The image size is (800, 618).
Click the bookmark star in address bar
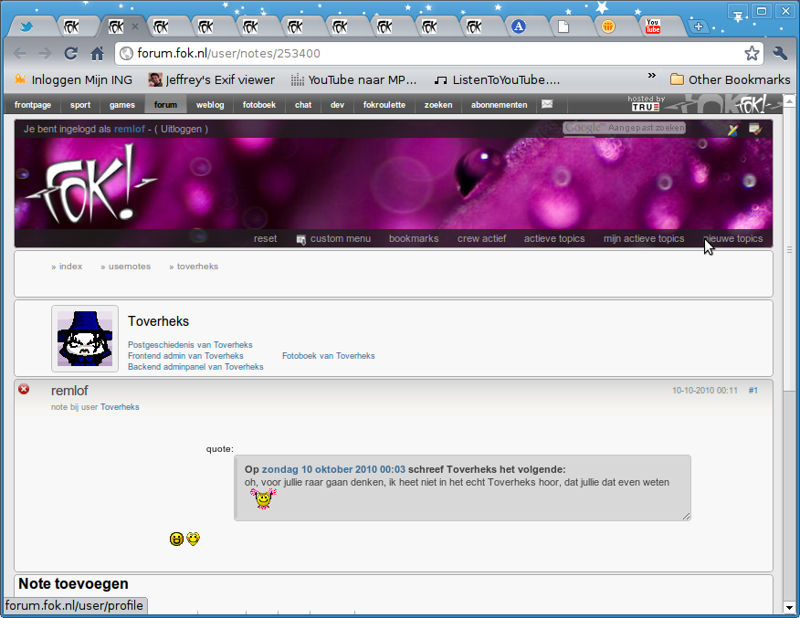click(x=752, y=53)
